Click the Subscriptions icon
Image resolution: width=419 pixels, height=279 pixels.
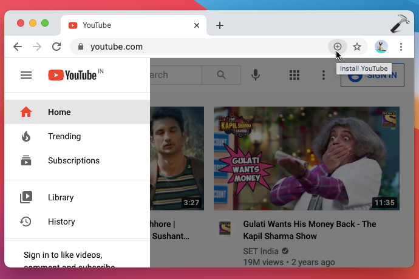click(x=26, y=160)
